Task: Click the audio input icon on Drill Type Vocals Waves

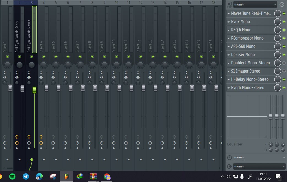Action: point(29,137)
